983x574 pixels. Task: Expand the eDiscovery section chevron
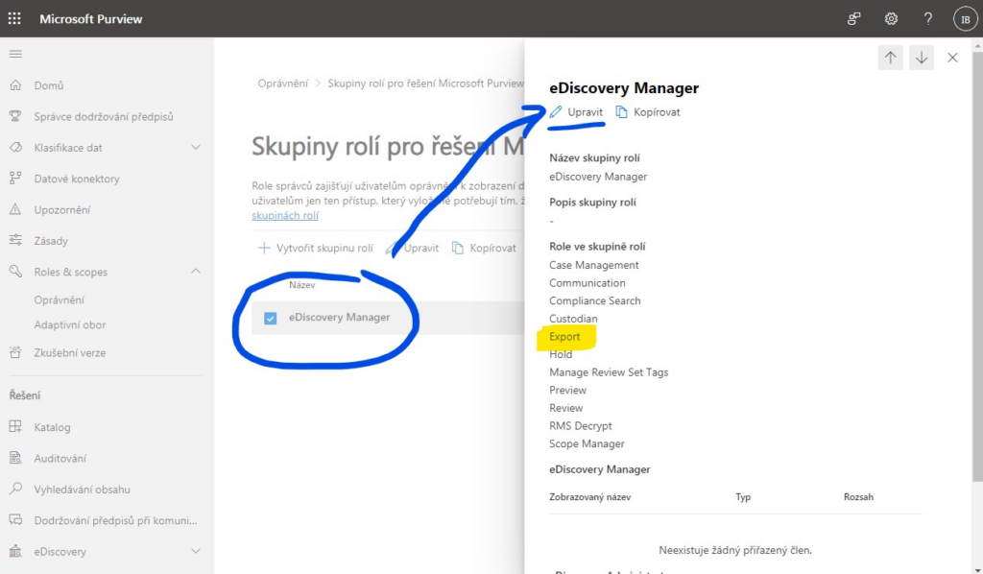point(196,551)
